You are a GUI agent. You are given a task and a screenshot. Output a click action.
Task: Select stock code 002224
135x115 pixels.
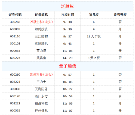click(x=15, y=82)
